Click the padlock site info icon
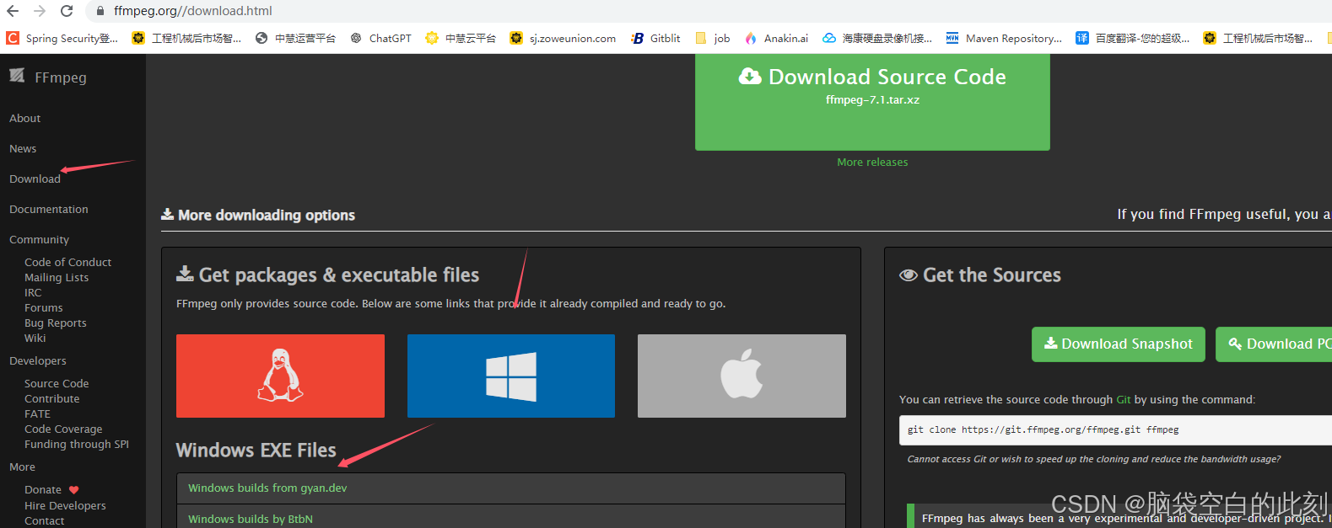Image resolution: width=1332 pixels, height=528 pixels. tap(100, 11)
